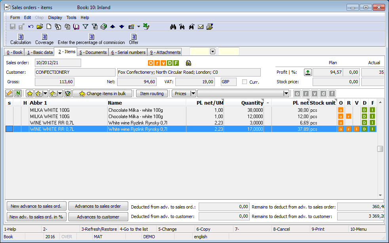The image size is (389, 243).
Task: Click the green N icon button
Action: [x=18, y=94]
